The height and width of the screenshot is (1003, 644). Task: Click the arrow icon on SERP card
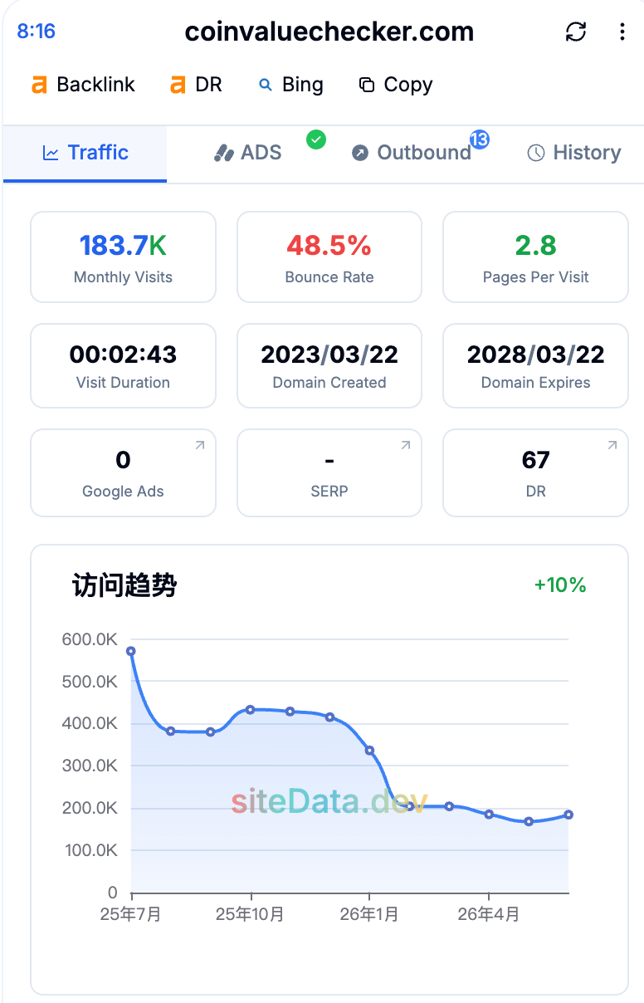(x=405, y=446)
